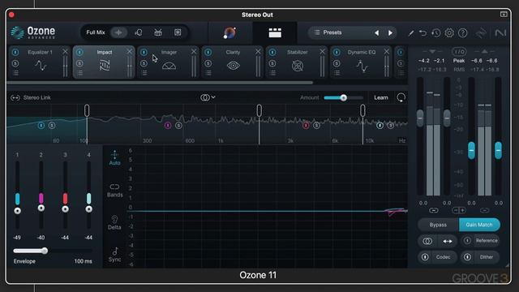Click the Gain Match button

pyautogui.click(x=479, y=225)
